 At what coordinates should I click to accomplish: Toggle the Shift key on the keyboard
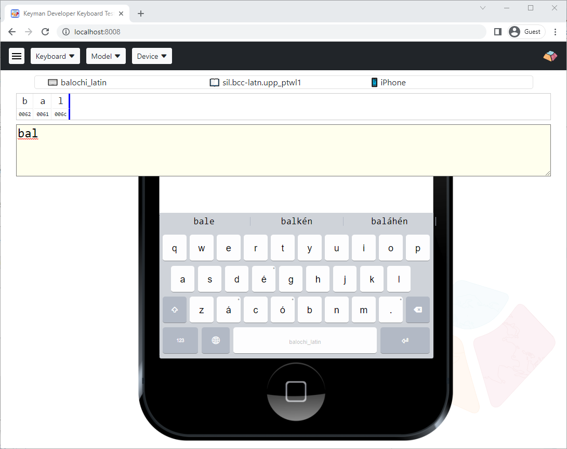tap(175, 310)
